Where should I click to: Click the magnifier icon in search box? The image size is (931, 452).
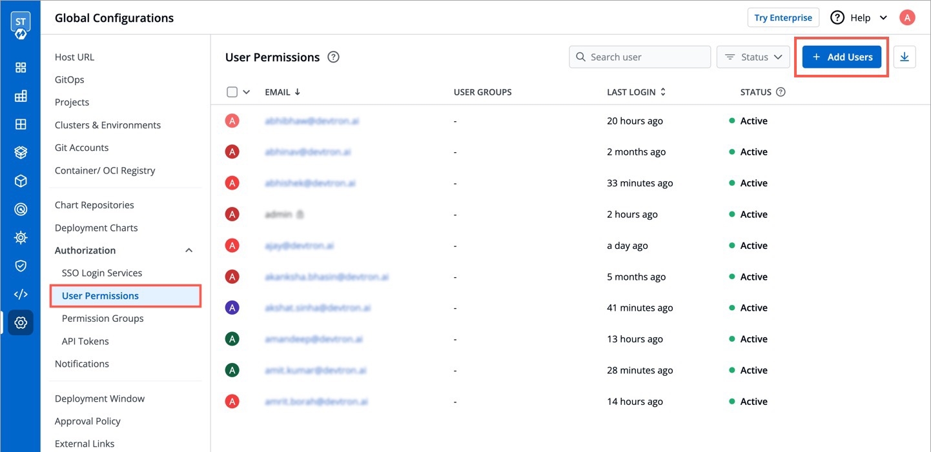[580, 57]
